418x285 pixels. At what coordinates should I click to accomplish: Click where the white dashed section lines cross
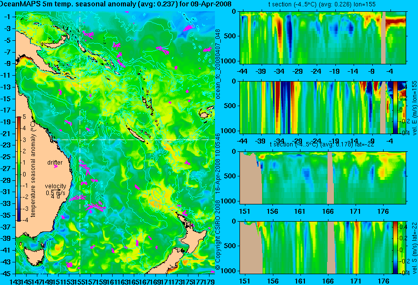(x=80, y=140)
